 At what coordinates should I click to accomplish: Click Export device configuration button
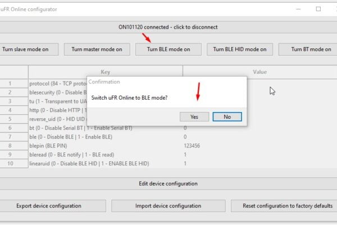53,206
